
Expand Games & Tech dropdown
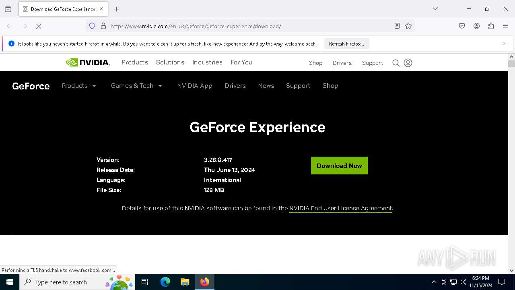pyautogui.click(x=137, y=86)
